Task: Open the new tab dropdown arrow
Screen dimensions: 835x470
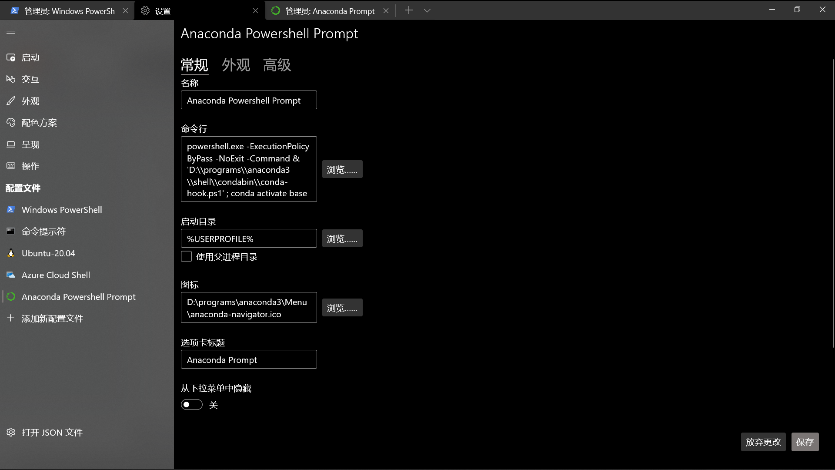Action: (x=428, y=10)
